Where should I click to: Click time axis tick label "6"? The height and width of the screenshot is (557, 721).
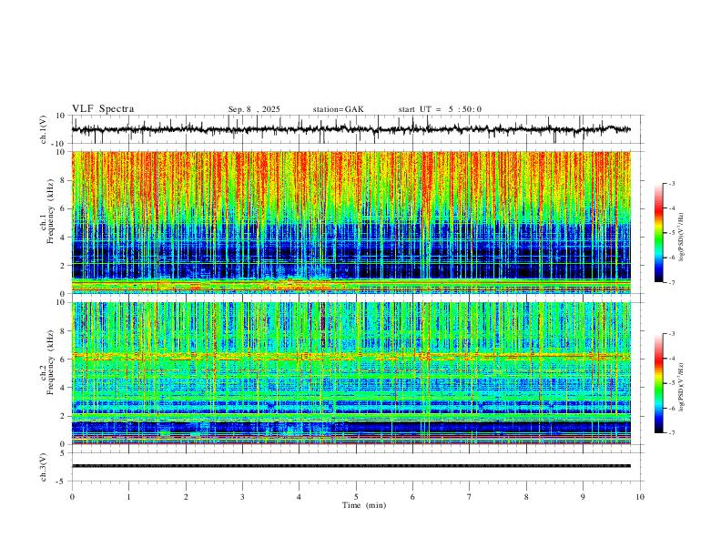point(413,497)
